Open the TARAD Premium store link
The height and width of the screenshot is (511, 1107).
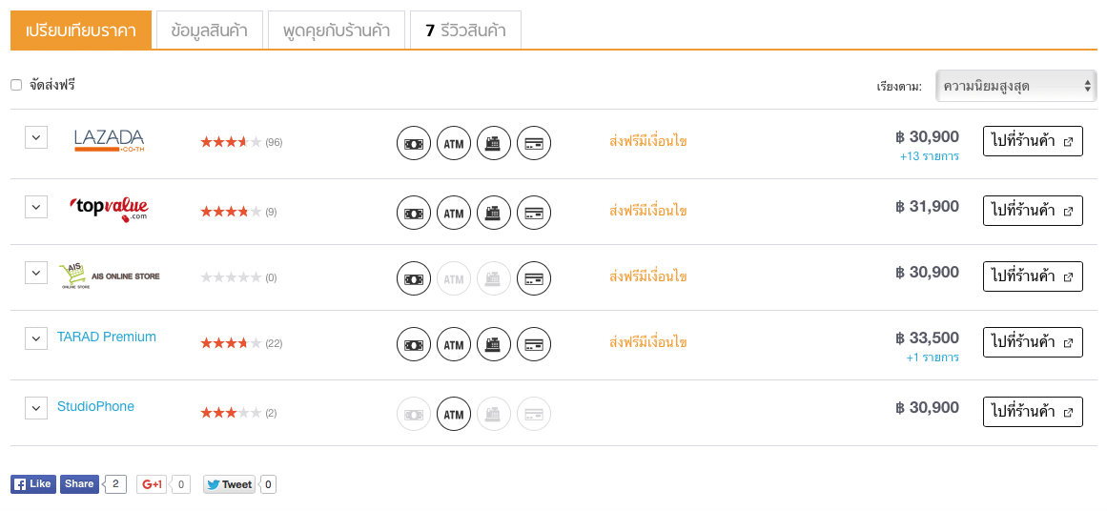[107, 337]
